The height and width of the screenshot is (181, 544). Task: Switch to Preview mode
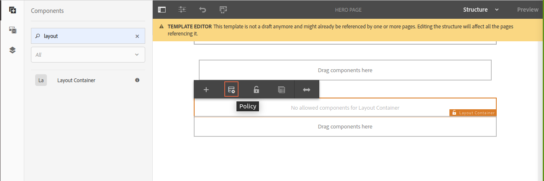coord(528,10)
